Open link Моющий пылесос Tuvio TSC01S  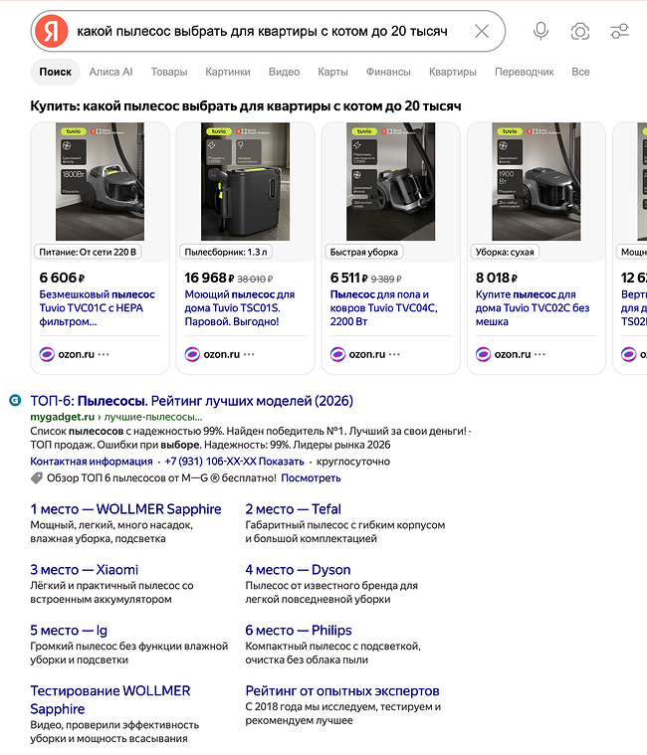[x=240, y=307]
